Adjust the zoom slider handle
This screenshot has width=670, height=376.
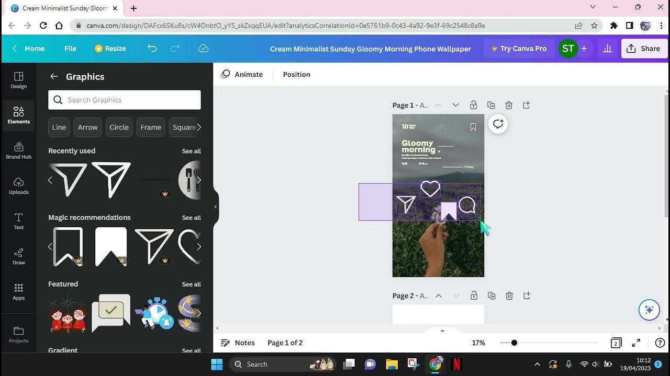point(514,343)
